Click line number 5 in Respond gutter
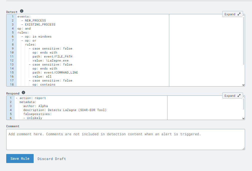 [11, 114]
